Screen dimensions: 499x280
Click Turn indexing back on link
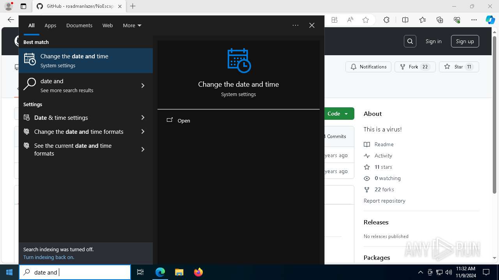click(49, 257)
